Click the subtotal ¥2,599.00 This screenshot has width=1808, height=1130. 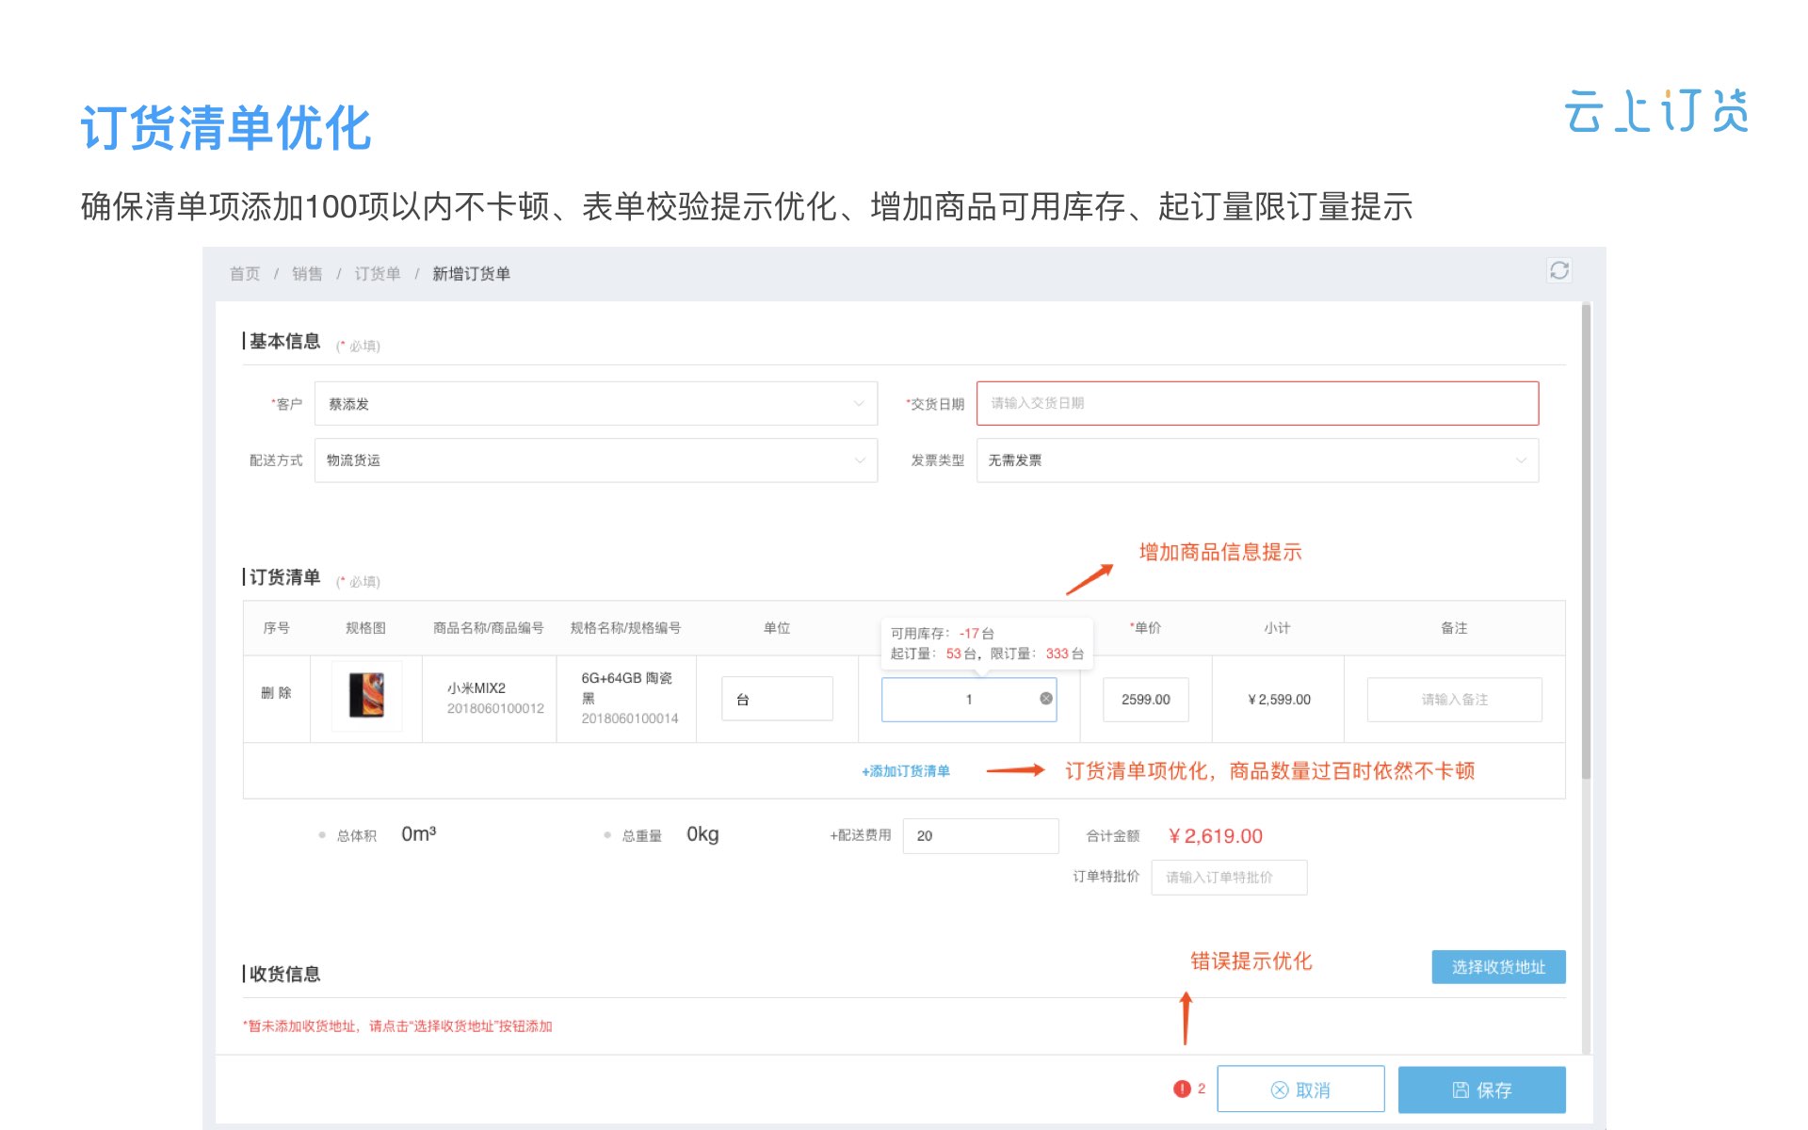[x=1279, y=700]
